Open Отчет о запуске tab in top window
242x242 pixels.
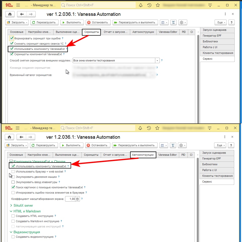pyautogui.click(x=116, y=32)
